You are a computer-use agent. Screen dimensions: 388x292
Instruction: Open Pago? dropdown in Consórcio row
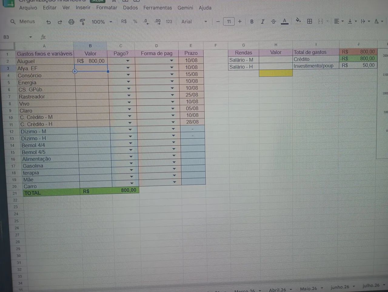128,75
